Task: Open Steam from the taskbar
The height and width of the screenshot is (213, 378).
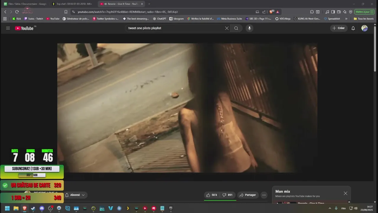Action: click(33, 208)
